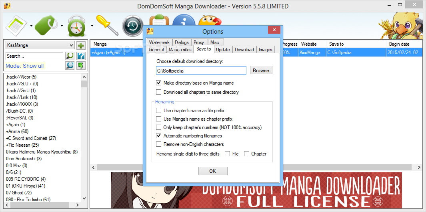Open the Proxy tab

[199, 42]
